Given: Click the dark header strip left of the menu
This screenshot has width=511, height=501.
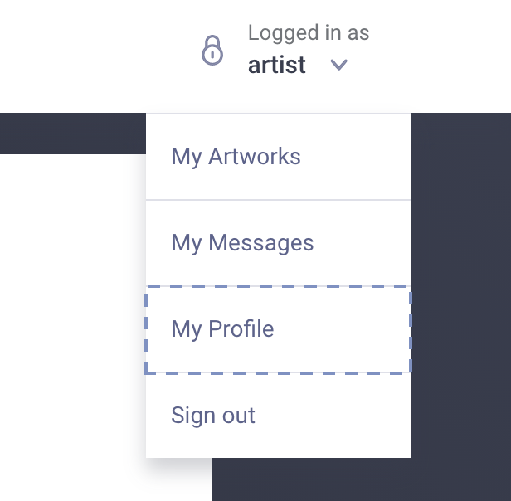Looking at the screenshot, I should 71,134.
